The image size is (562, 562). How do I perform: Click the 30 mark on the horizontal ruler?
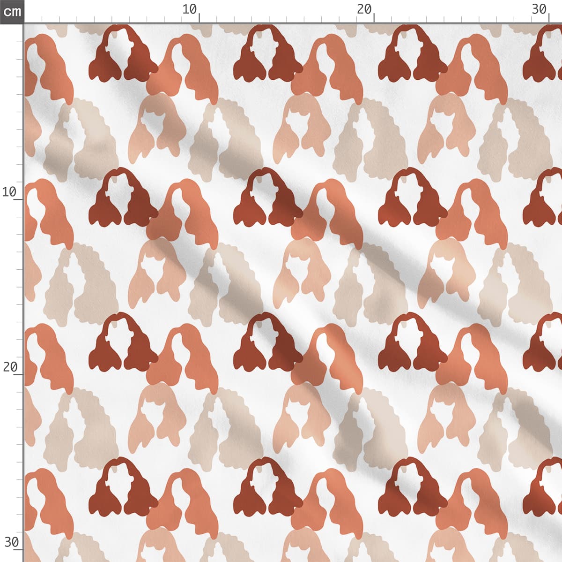(540, 9)
